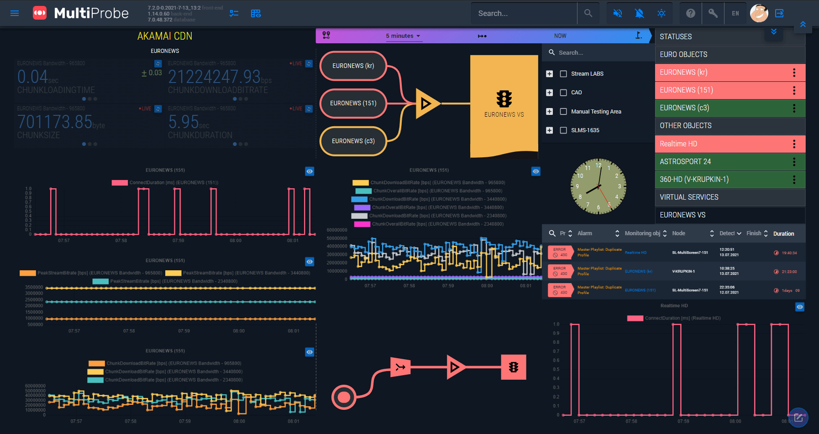
Task: Open the dashboard view table icon
Action: coord(256,13)
